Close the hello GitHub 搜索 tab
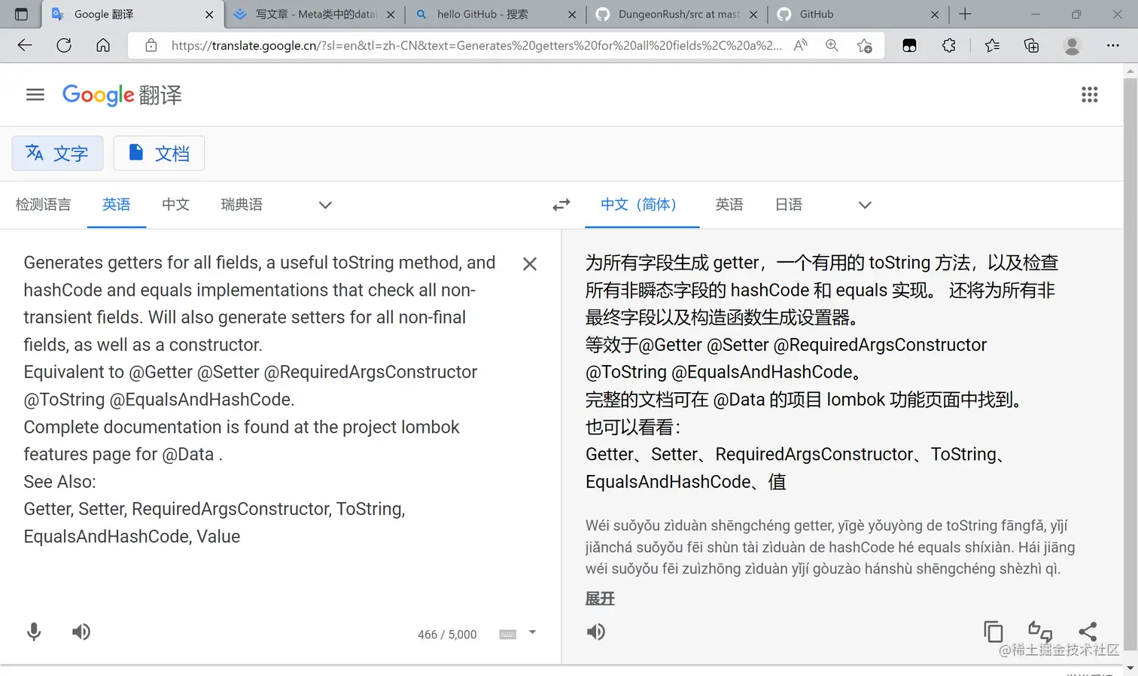Screen dimensions: 1138x676 [572, 14]
